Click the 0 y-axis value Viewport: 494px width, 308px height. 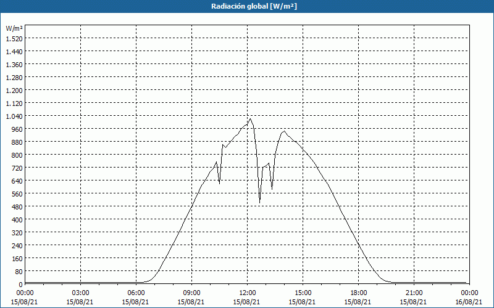[21, 285]
